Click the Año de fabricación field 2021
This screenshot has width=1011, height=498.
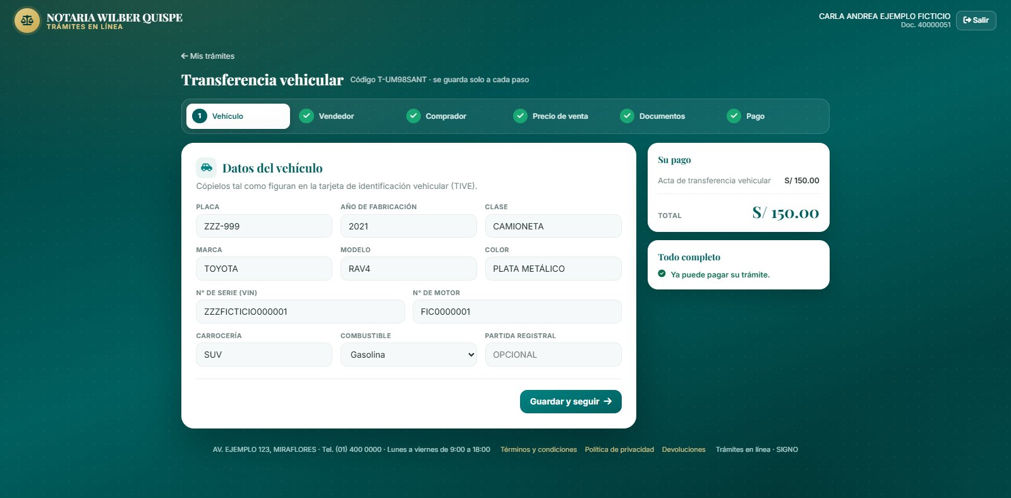(x=409, y=226)
